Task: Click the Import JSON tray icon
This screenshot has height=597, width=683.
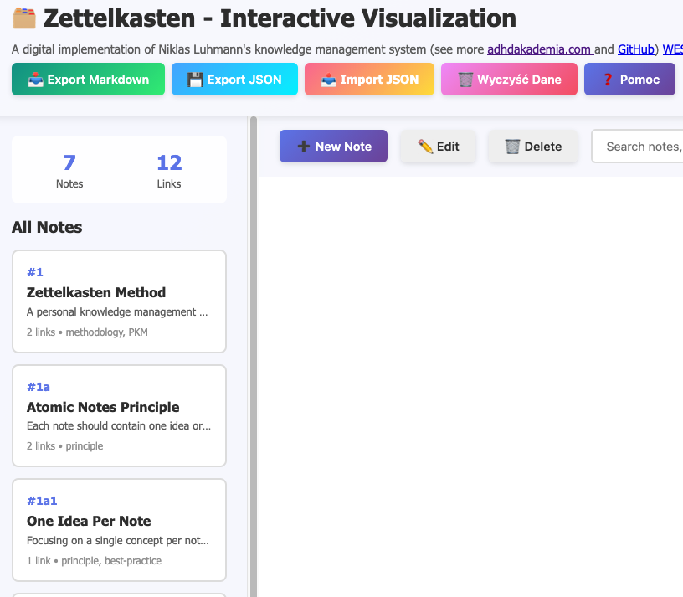Action: [328, 80]
